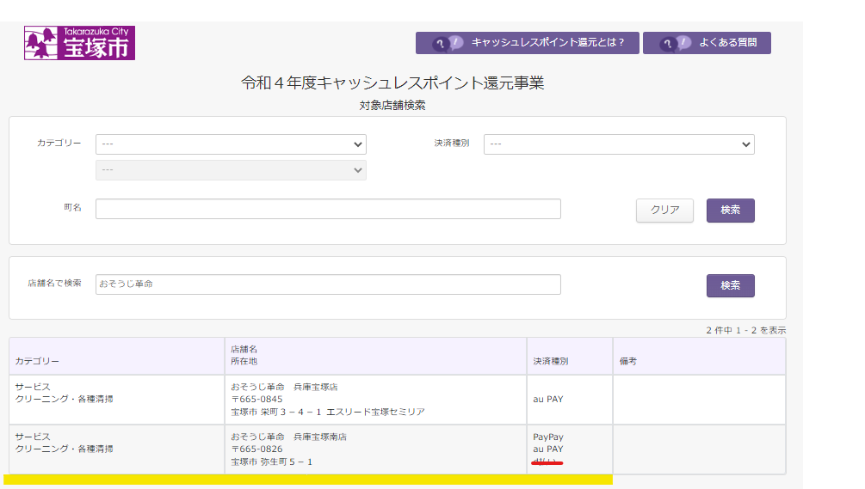Open the greyed-out subcategory dropdown under カテゴリー
The image size is (865, 489).
coord(231,170)
